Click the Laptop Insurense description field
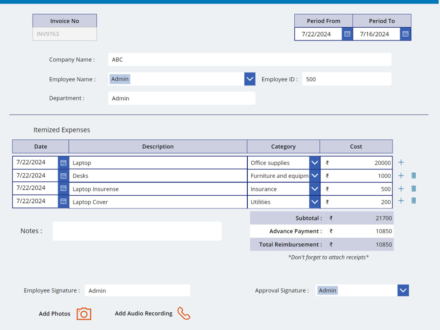Screen dimensions: 440x330 (x=158, y=189)
